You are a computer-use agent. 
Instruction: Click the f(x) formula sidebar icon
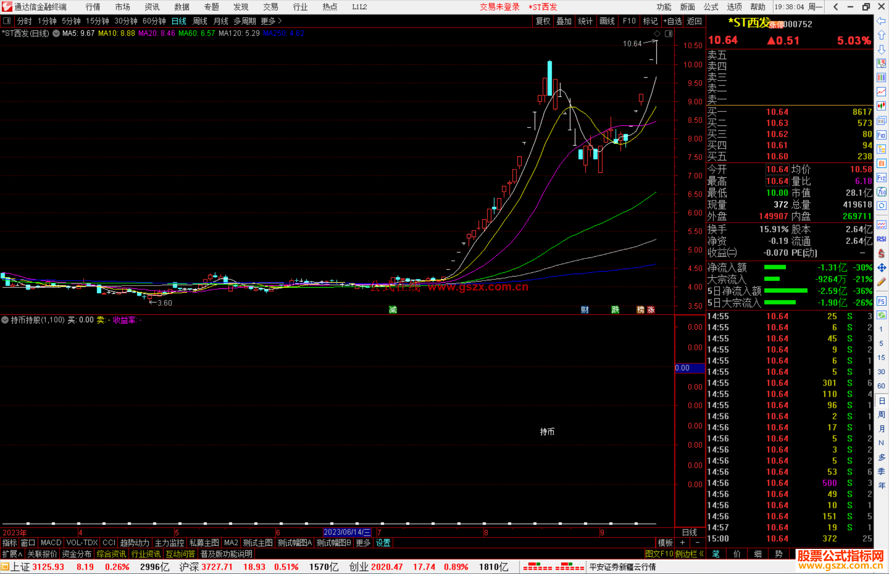coord(881,192)
